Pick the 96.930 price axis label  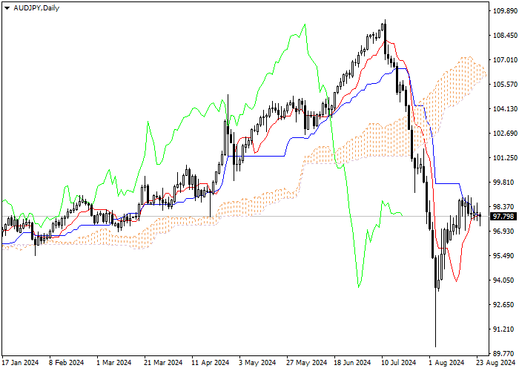[503, 232]
